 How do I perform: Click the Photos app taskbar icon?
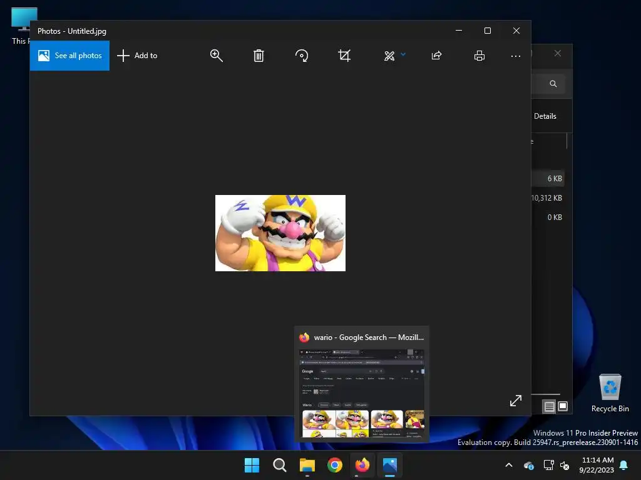click(x=390, y=465)
